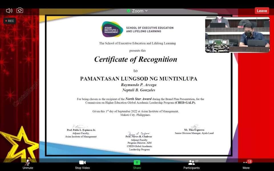This screenshot has height=171, width=274.
Task: Switch camera with the flip camera icon
Action: click(20, 10)
